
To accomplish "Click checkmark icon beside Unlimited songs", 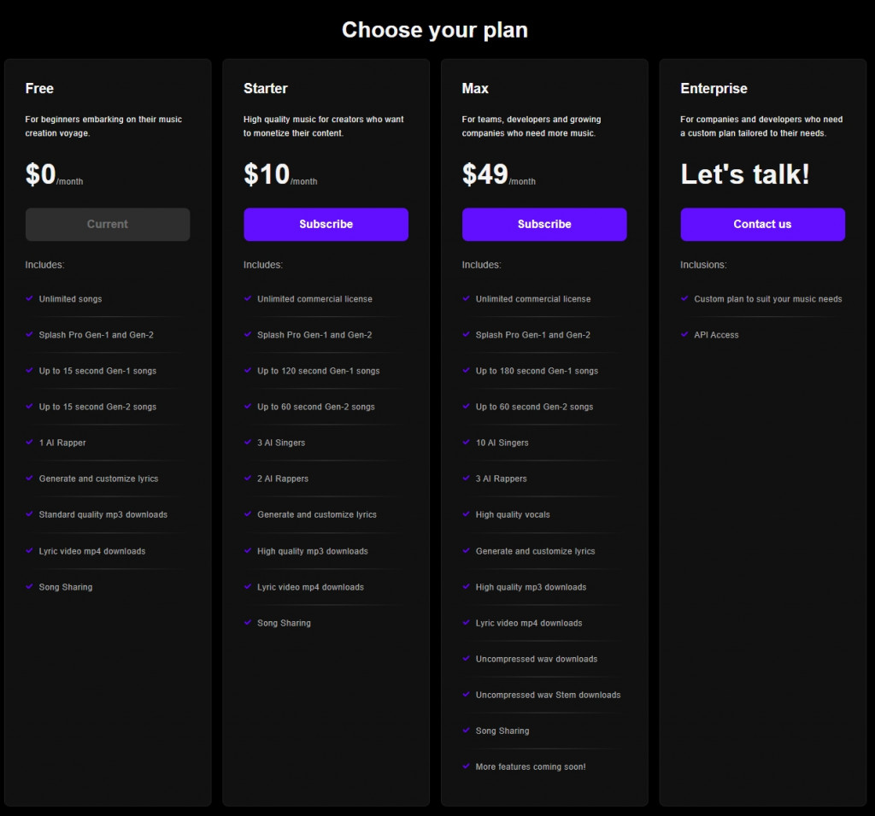I will tap(30, 298).
